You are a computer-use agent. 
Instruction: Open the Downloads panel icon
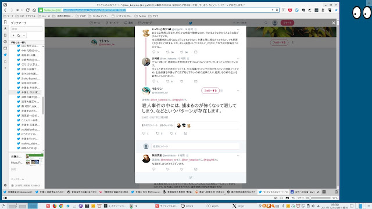click(x=5, y=28)
